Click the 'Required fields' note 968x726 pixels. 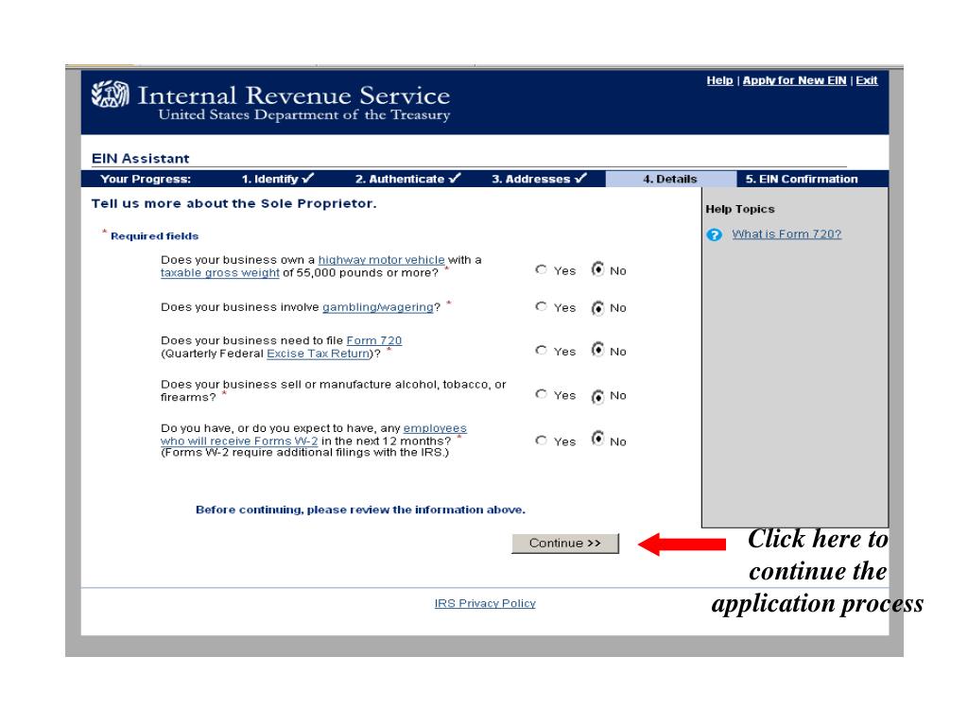(x=154, y=235)
